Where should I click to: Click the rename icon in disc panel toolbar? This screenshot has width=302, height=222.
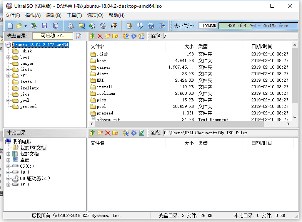point(115,36)
